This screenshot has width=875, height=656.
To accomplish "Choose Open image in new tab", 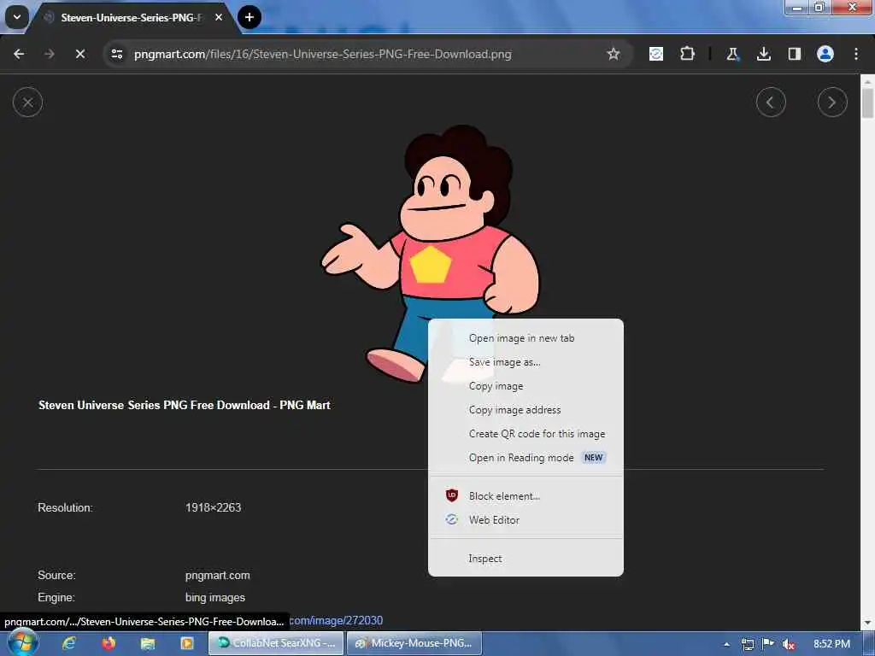I will coord(526,338).
